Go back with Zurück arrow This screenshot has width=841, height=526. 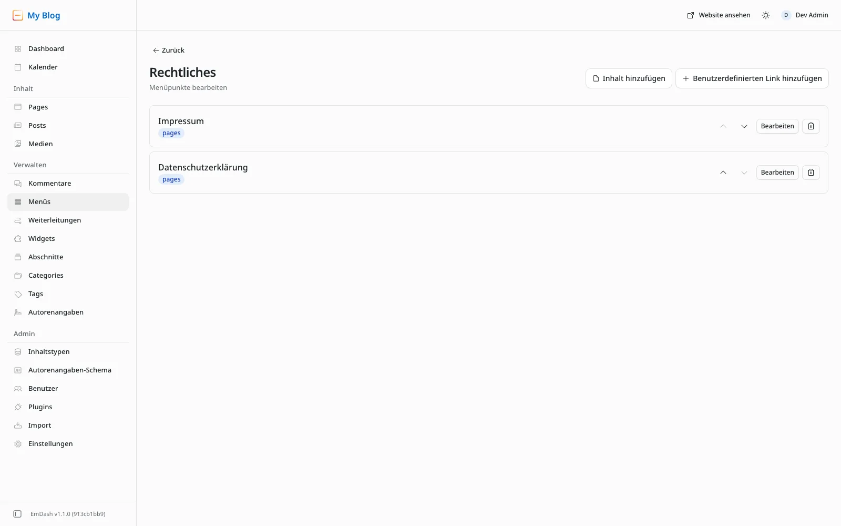(x=168, y=50)
